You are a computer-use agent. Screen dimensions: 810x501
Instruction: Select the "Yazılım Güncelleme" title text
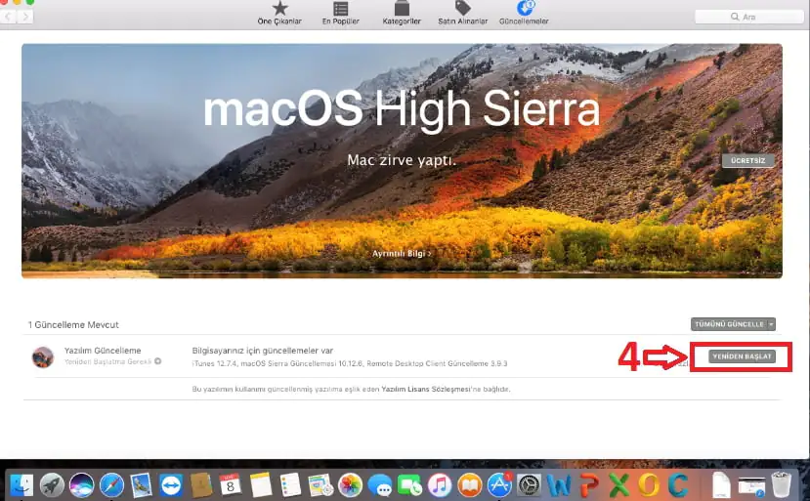(103, 351)
